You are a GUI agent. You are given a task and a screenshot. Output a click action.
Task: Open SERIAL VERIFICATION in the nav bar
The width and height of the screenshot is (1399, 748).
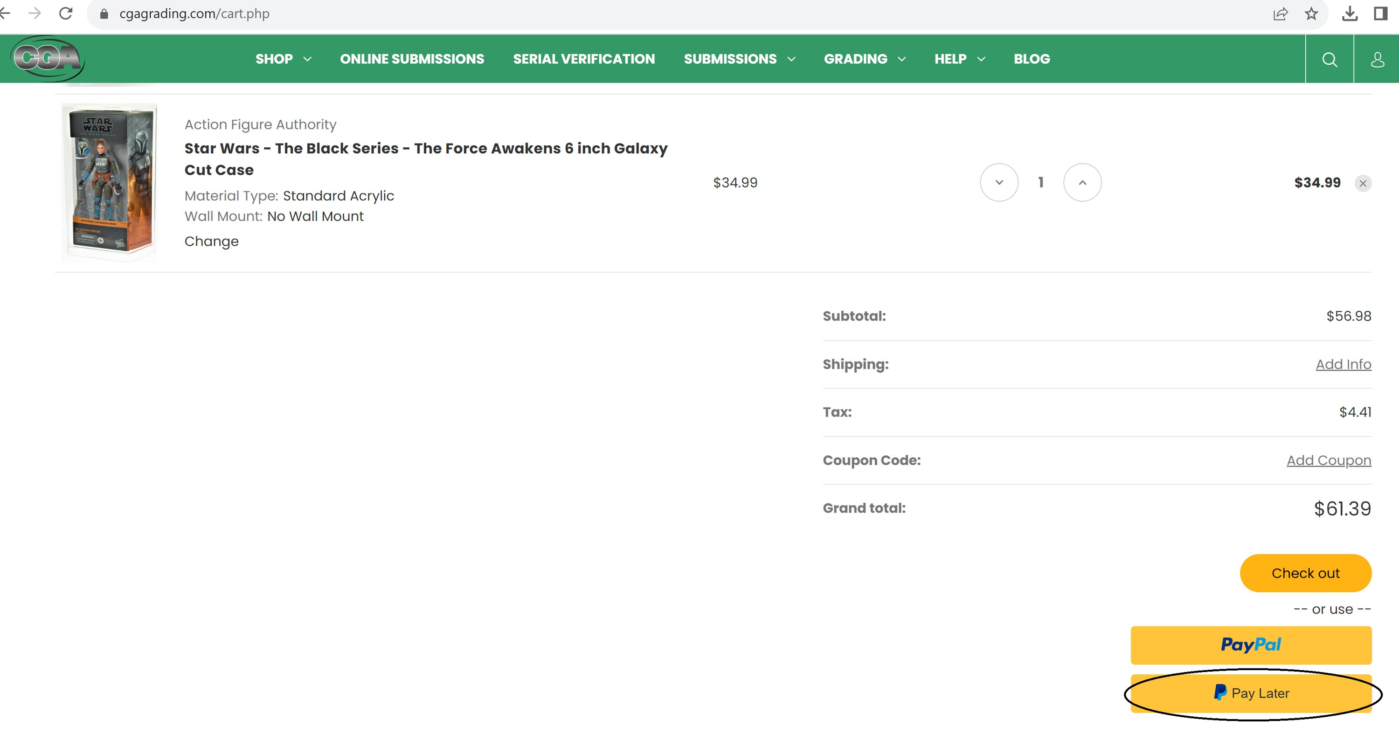pos(584,59)
